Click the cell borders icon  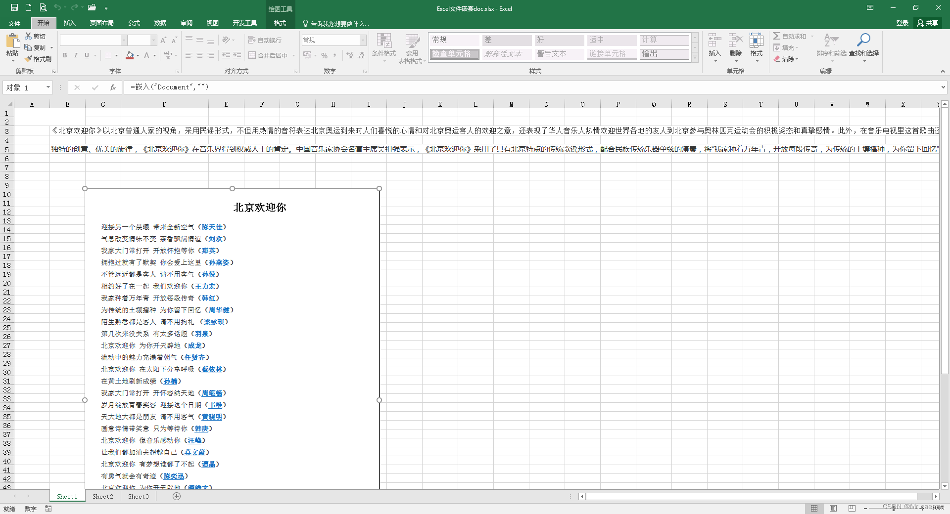108,55
